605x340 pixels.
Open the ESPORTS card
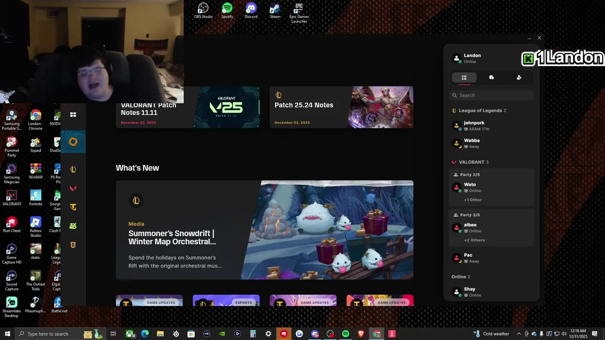tap(226, 300)
